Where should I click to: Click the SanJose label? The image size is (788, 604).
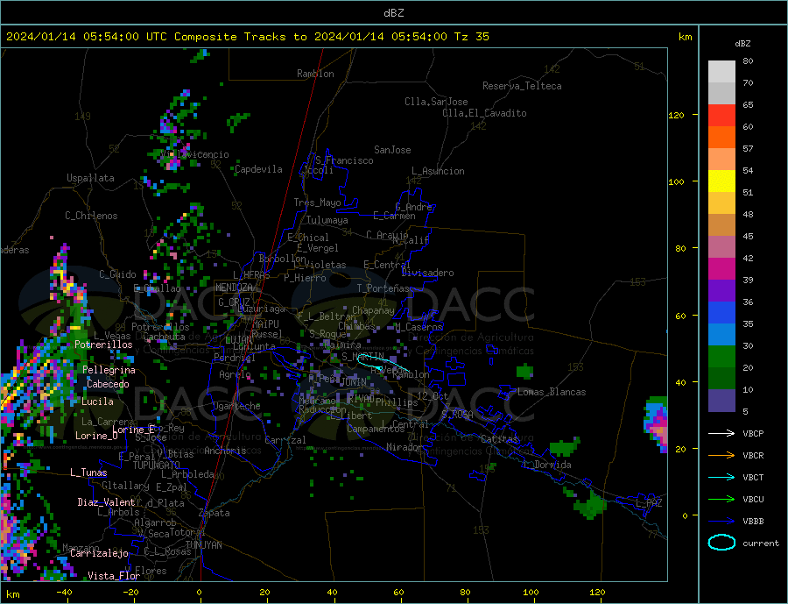point(392,150)
